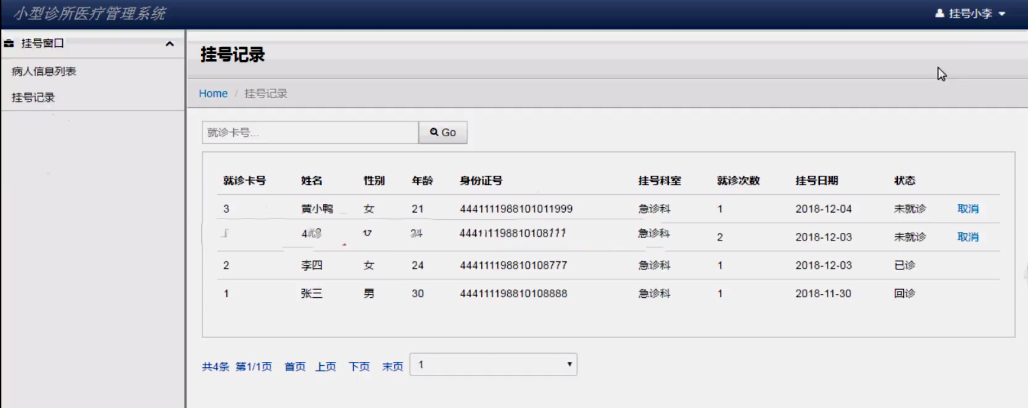Click the 未就诊 status for 黄小鸭
This screenshot has width=1028, height=408.
click(x=910, y=209)
